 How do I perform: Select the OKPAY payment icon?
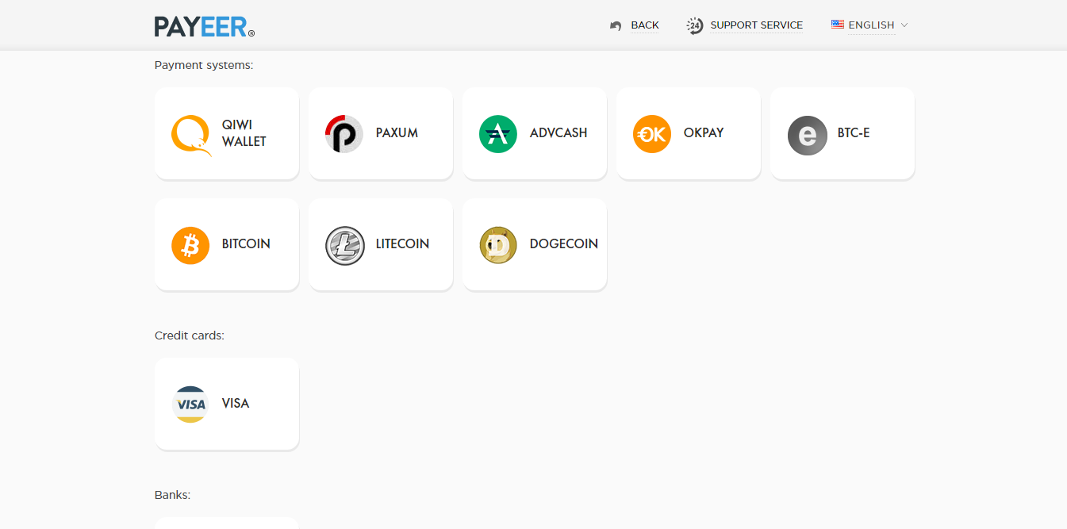pos(651,135)
